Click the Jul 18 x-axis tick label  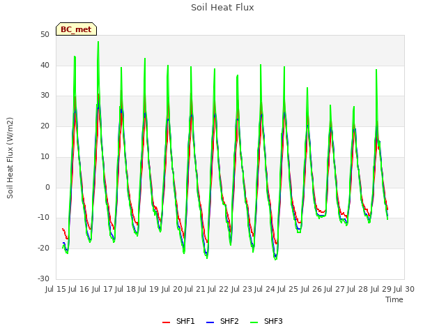point(125,289)
